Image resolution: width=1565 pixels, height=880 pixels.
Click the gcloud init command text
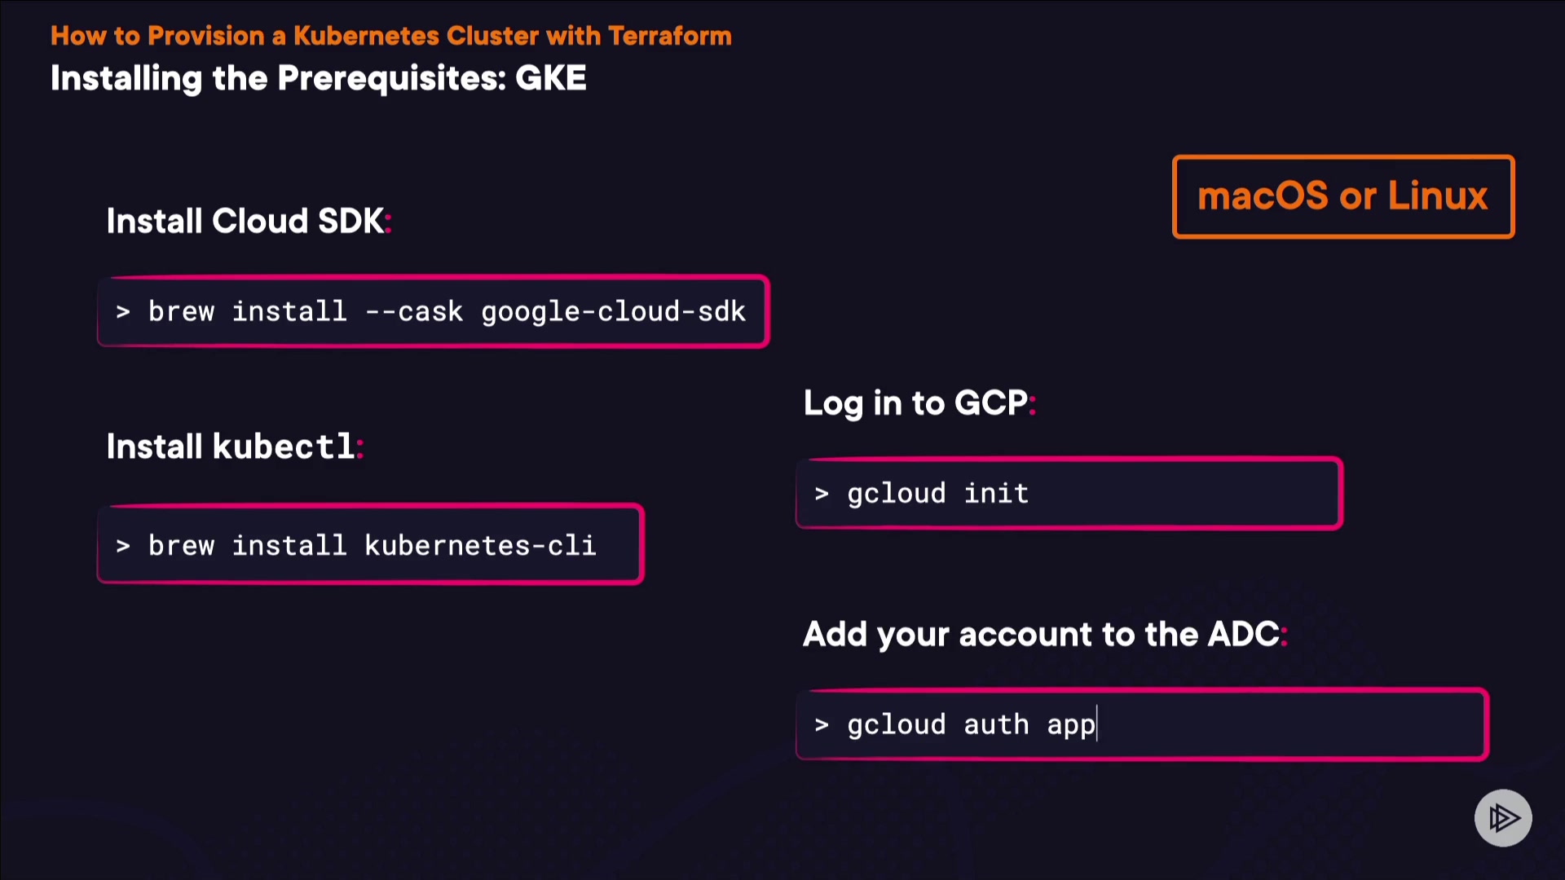(937, 494)
